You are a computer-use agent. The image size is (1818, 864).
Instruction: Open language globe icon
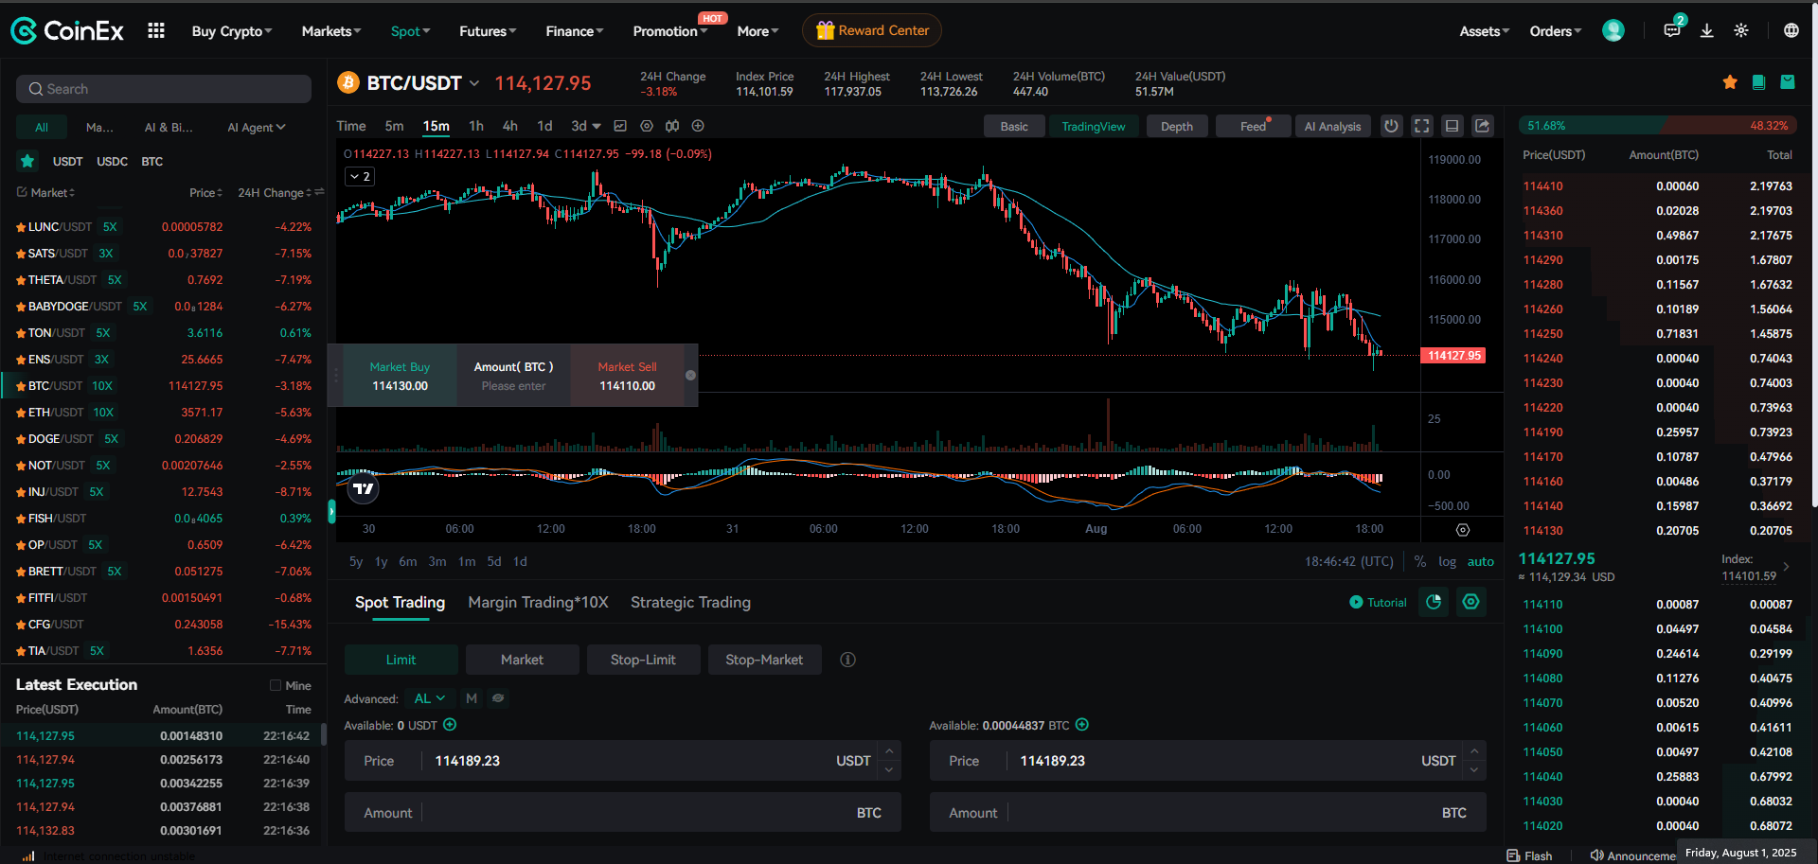(1791, 30)
